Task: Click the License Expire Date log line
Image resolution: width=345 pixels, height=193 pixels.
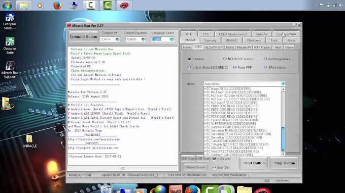Action: [94, 157]
